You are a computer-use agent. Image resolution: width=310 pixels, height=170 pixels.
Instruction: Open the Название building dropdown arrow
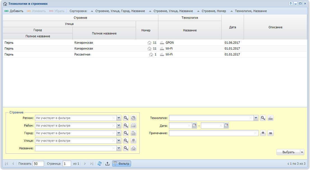[119, 148]
